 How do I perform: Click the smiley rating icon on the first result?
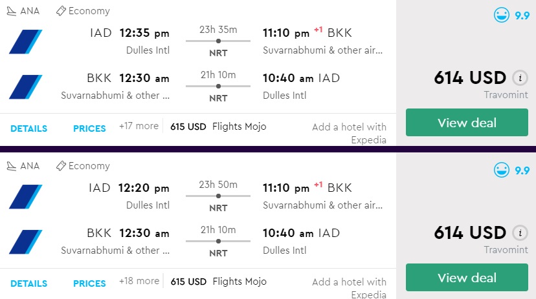click(501, 15)
